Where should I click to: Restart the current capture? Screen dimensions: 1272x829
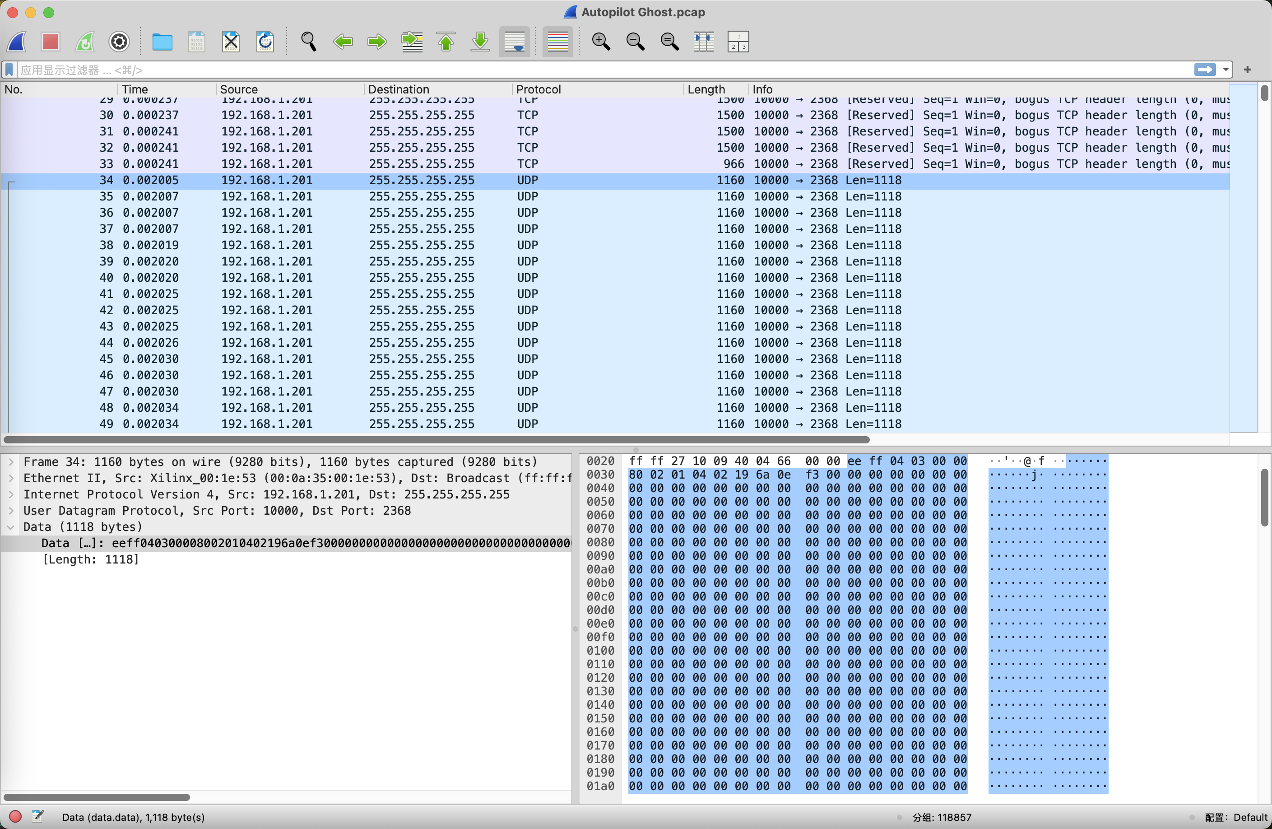[85, 41]
